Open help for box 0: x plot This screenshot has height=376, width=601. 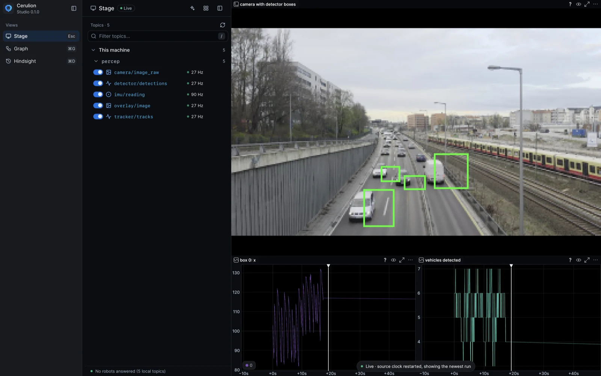point(385,260)
